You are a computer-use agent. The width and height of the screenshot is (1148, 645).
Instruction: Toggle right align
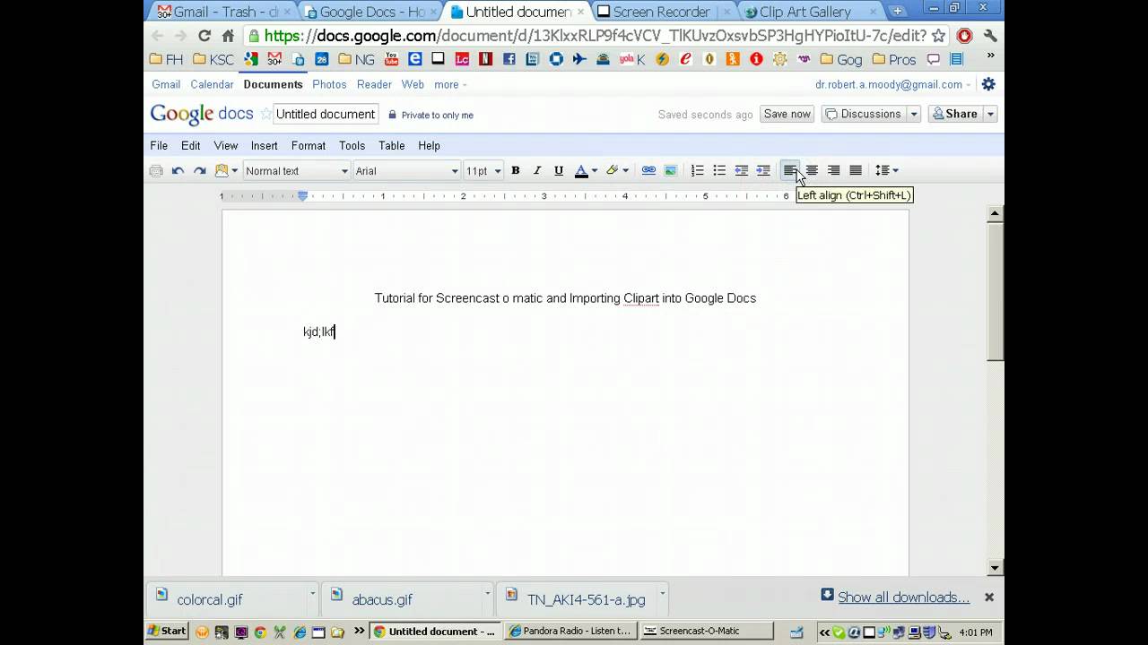[834, 171]
